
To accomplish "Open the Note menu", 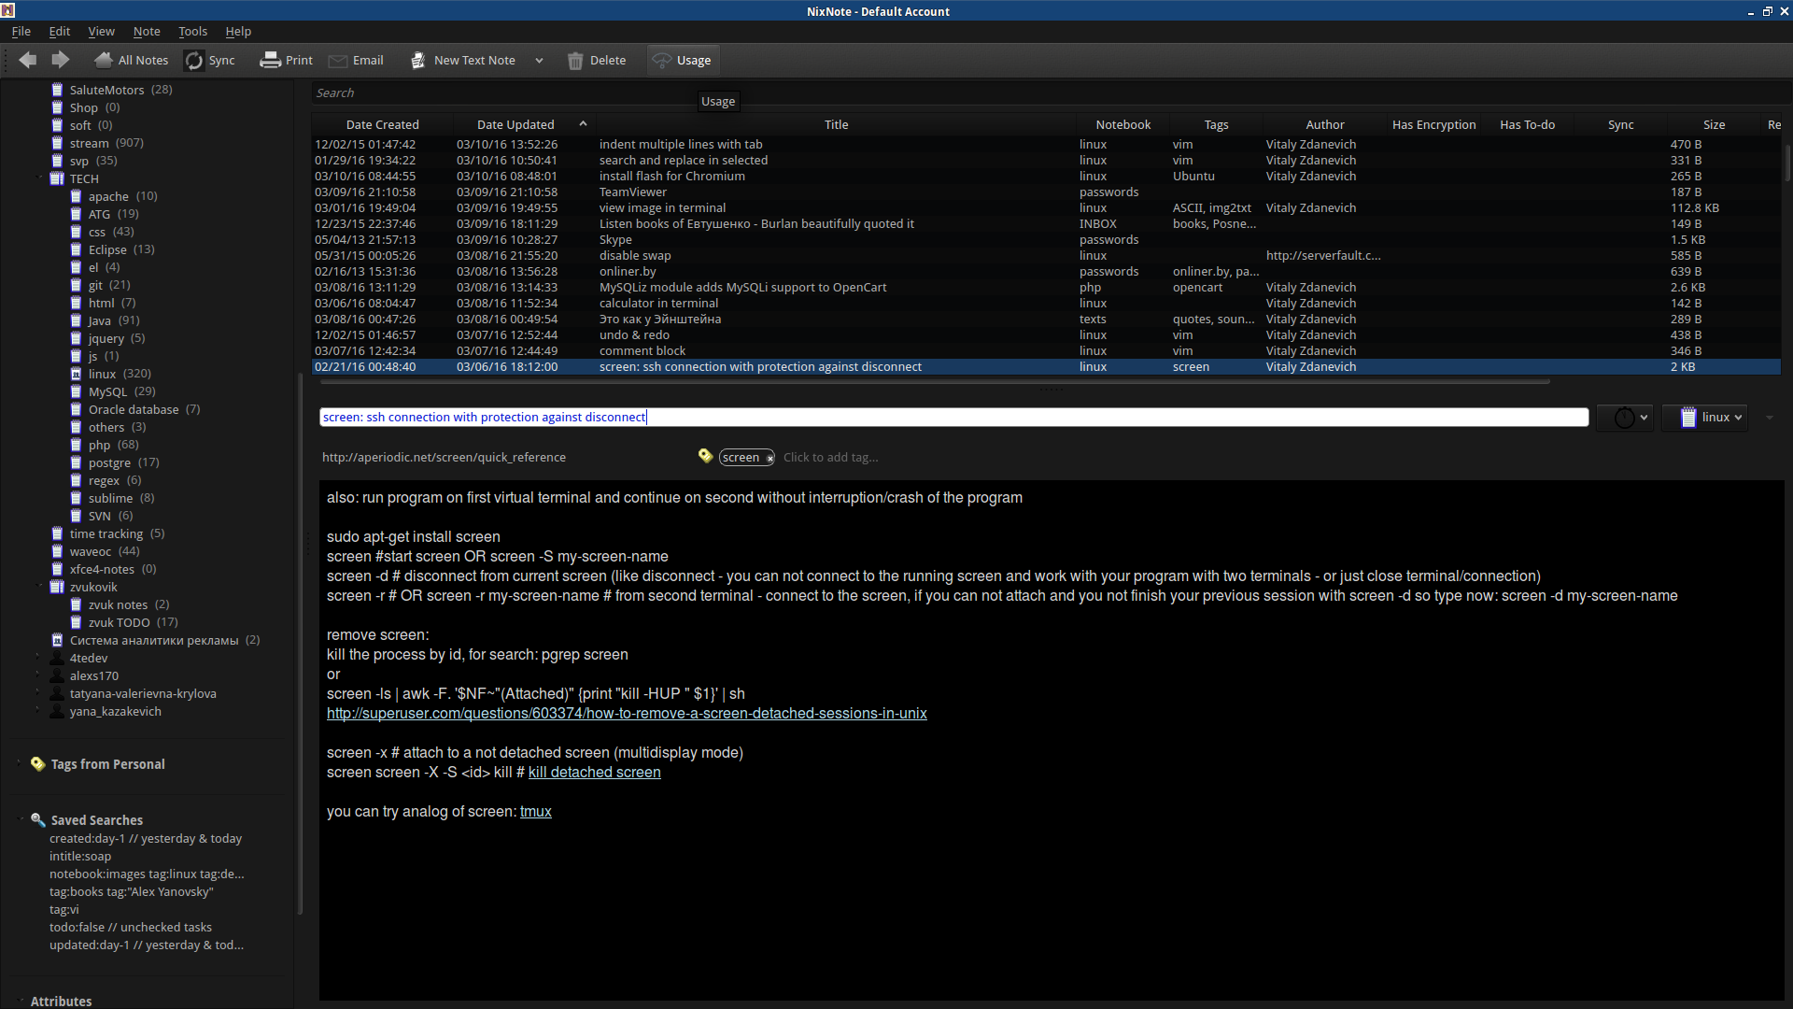I will [147, 31].
